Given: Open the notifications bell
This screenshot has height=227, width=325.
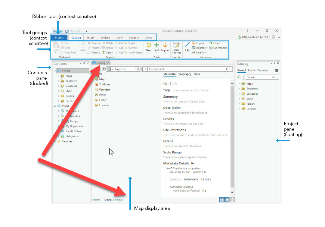Looking at the screenshot, I should click(273, 37).
